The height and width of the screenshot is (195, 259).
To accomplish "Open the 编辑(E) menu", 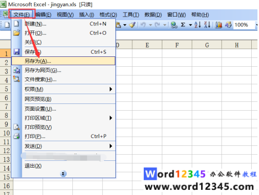I will click(x=43, y=14).
